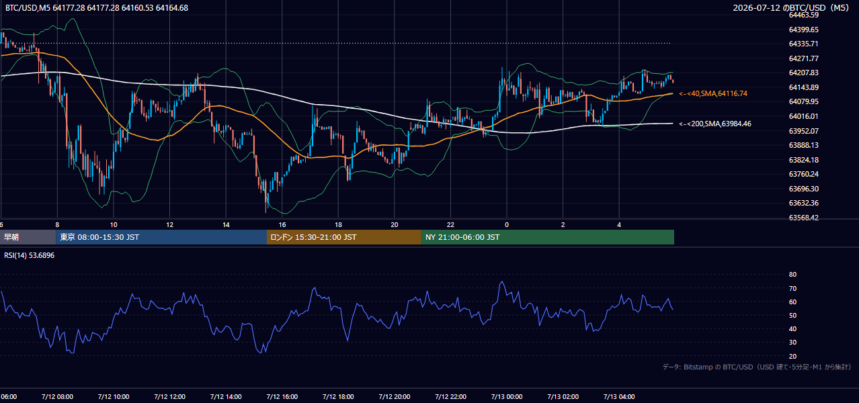Click the 7/12 14:00 date label
Image resolution: width=859 pixels, height=403 pixels.
click(226, 396)
